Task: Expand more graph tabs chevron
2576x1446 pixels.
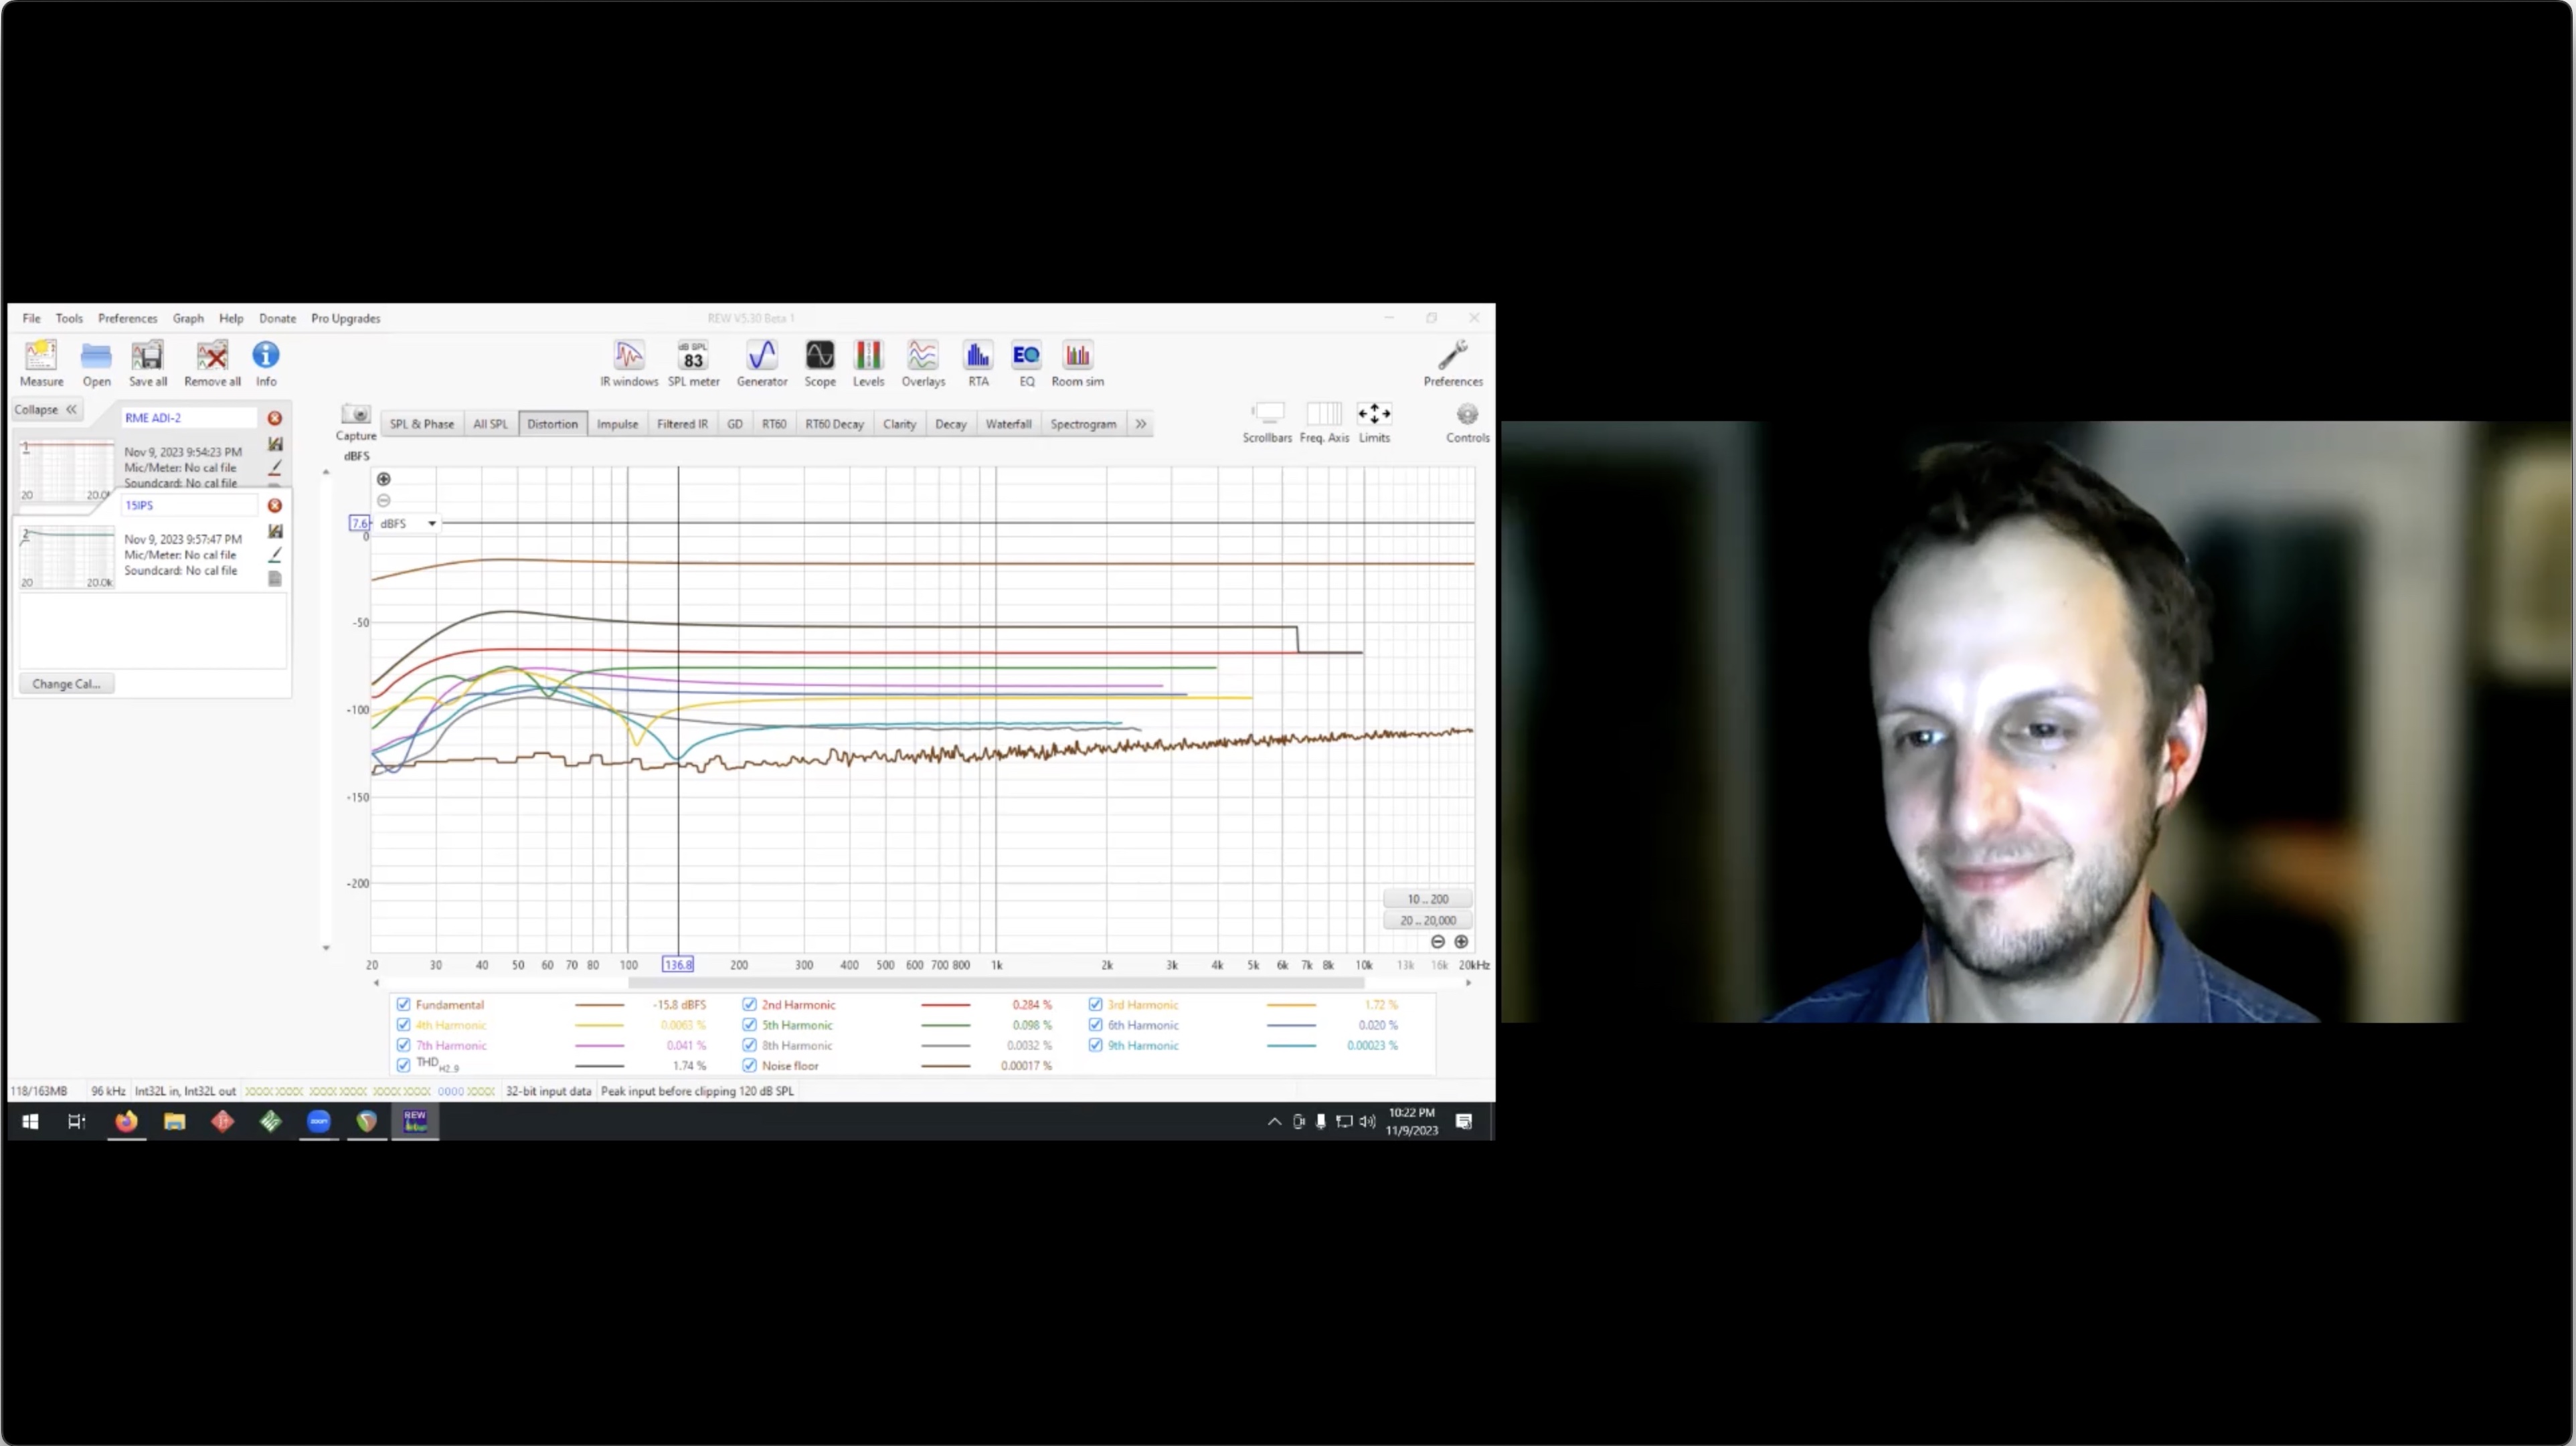Action: click(x=1140, y=424)
